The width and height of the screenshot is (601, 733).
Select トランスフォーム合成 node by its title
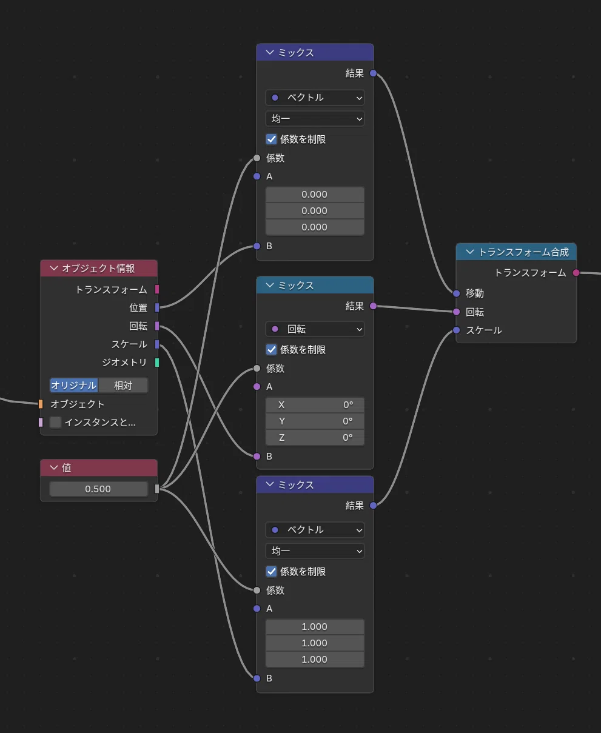(x=524, y=252)
